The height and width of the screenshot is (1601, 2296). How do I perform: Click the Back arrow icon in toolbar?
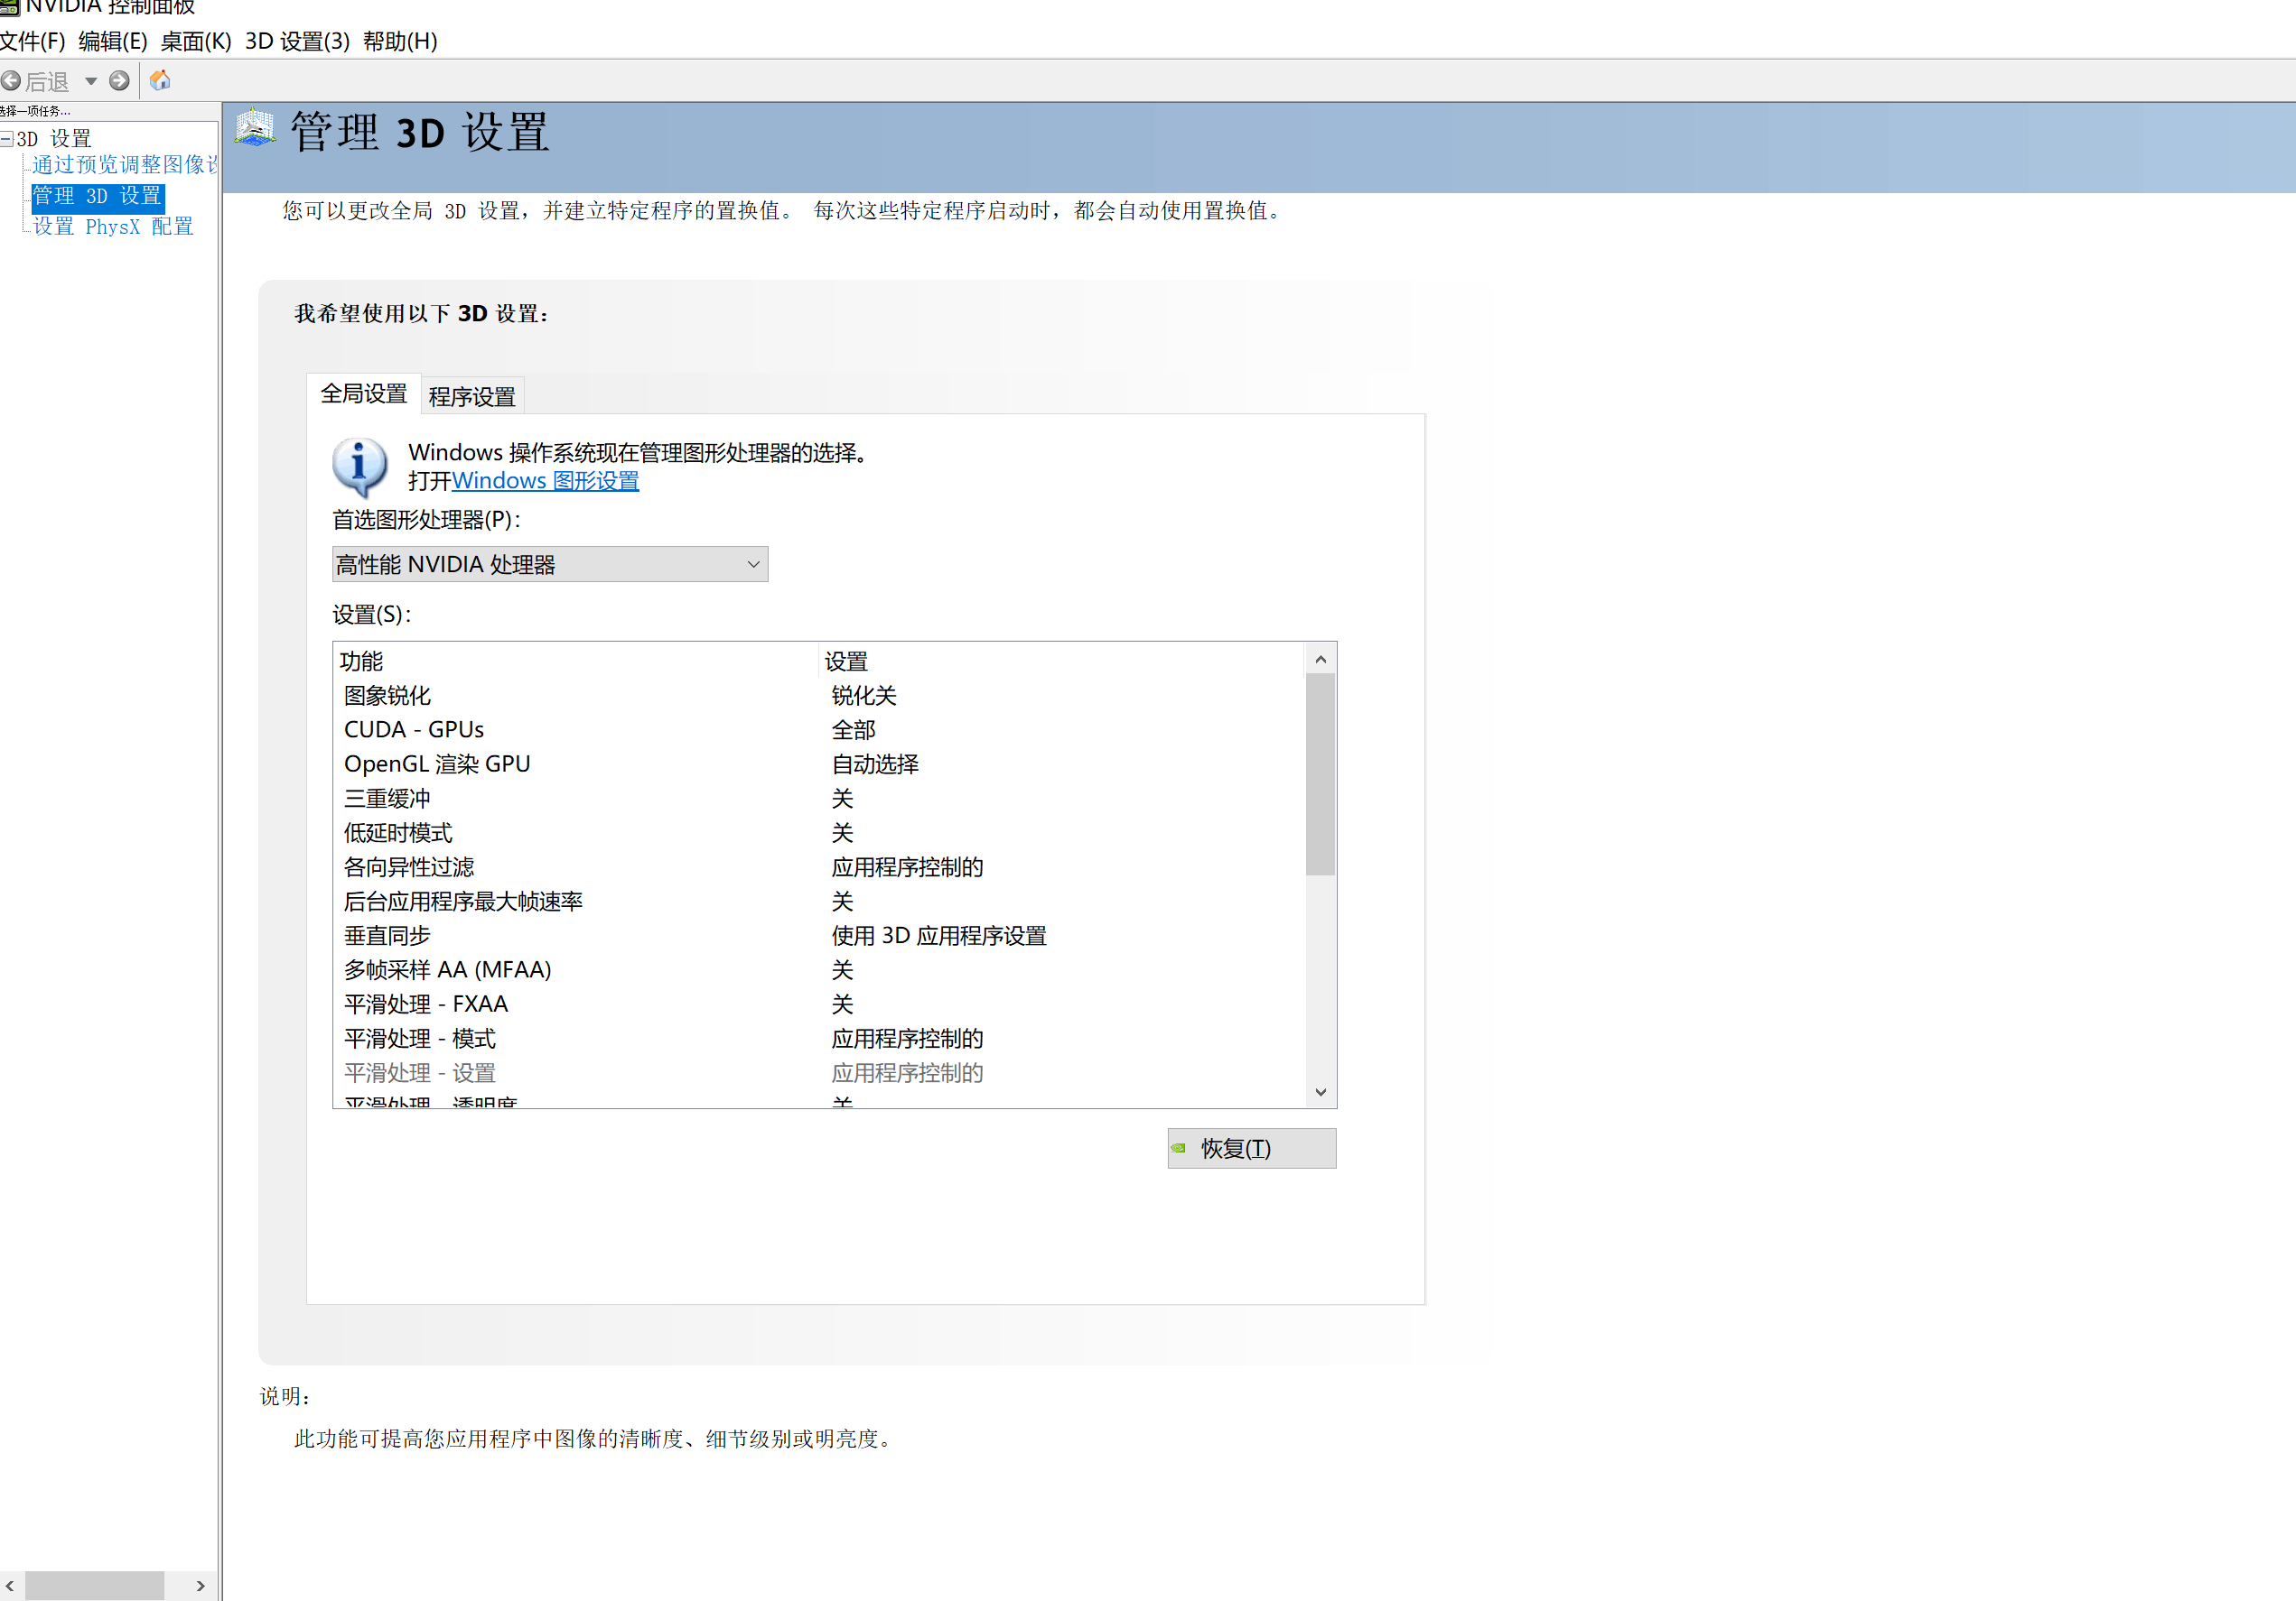pyautogui.click(x=11, y=81)
